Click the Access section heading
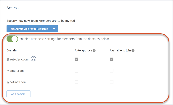Viewport: 173px width, 105px height. (12, 8)
